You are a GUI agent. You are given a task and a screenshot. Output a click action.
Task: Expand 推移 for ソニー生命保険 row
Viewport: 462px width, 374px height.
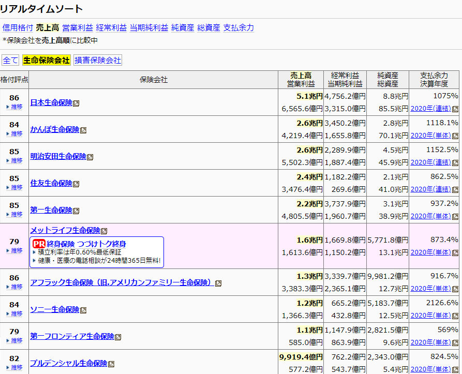point(14,313)
